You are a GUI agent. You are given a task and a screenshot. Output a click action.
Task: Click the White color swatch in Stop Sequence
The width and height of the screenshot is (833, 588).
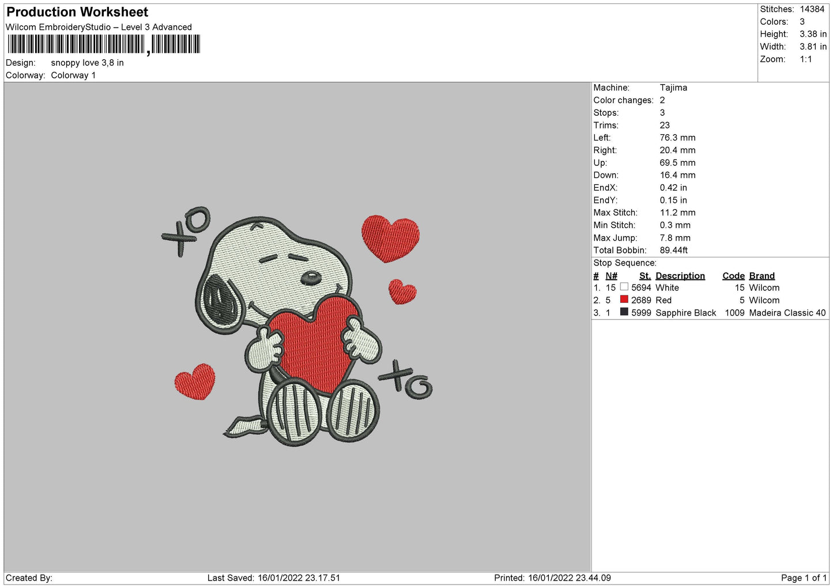pyautogui.click(x=624, y=287)
